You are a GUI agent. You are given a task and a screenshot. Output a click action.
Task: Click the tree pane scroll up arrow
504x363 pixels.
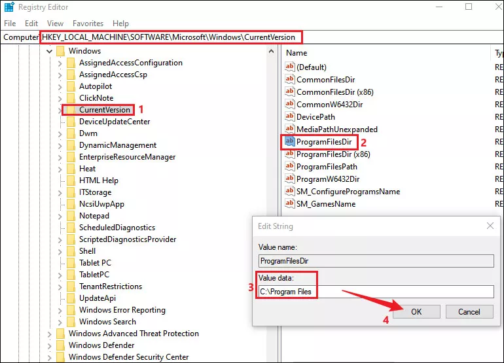pos(271,52)
